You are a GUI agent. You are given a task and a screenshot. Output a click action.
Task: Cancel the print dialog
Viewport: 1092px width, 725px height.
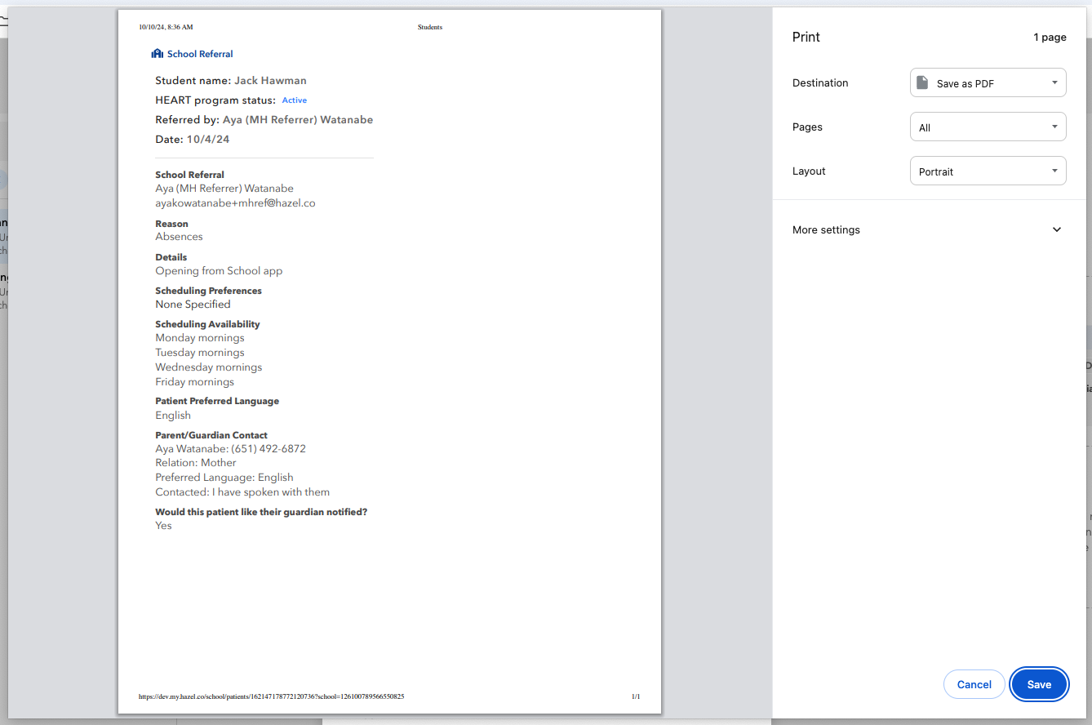(974, 684)
